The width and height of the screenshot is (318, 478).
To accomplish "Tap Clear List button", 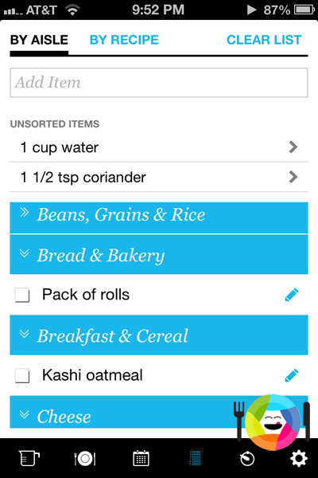I will pyautogui.click(x=264, y=40).
